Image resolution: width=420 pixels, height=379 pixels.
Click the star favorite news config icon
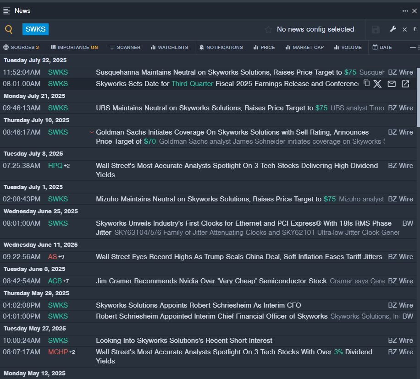(268, 29)
